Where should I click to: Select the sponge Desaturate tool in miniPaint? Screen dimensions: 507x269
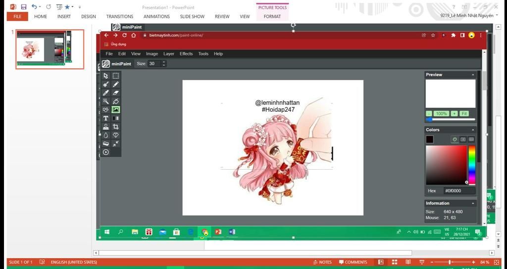pos(106,144)
